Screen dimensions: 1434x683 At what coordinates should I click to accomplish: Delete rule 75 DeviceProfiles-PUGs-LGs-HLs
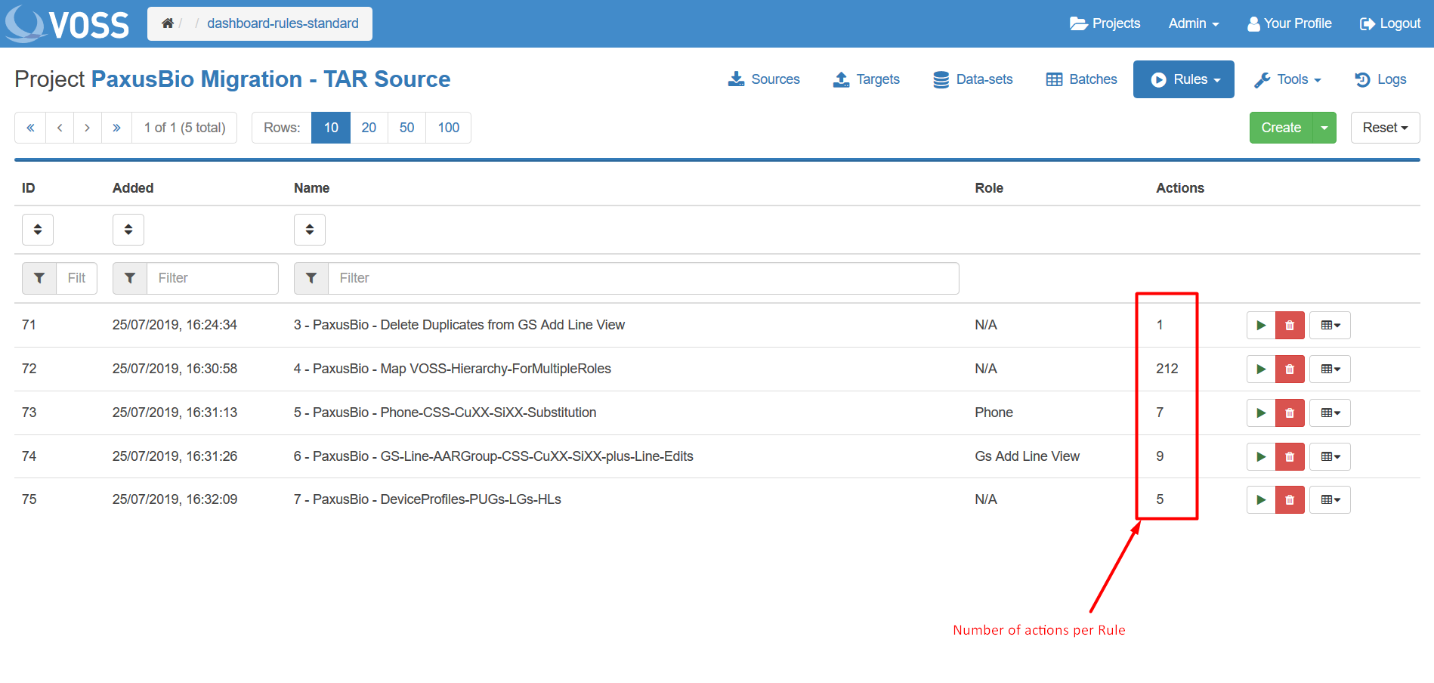(1290, 500)
